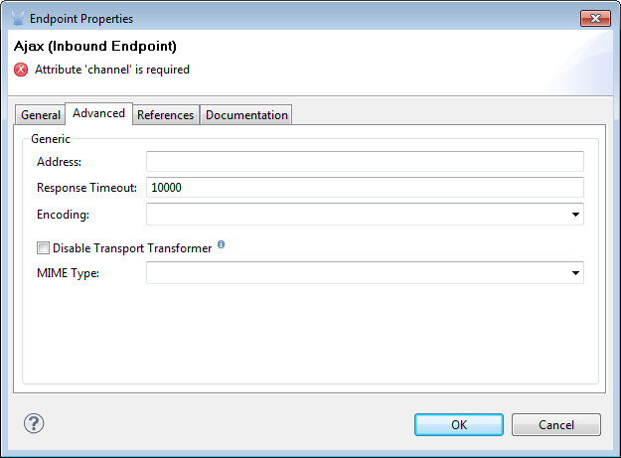Focus the Address input field

pyautogui.click(x=364, y=162)
